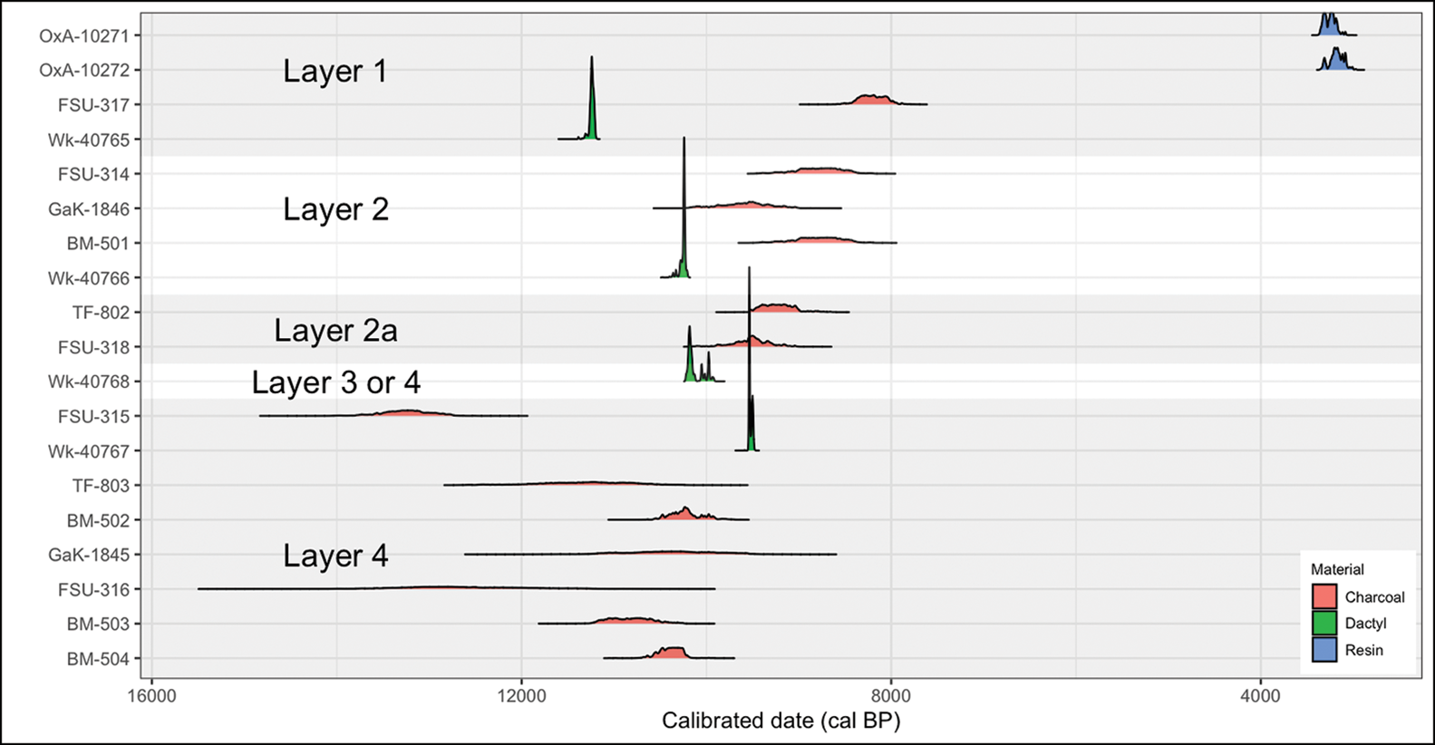
Task: Click the "Layer 2a" annotation text
Action: tap(335, 331)
